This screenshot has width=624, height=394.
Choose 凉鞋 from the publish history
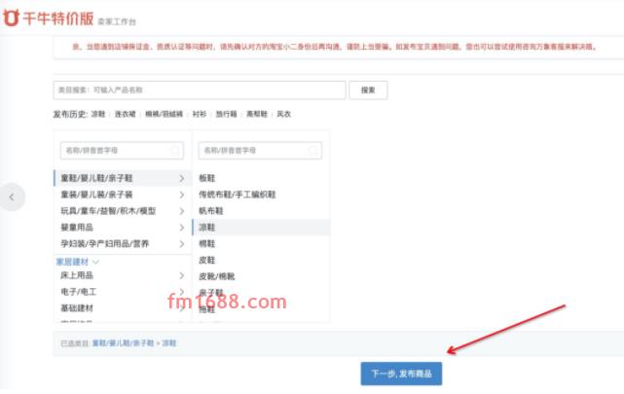pyautogui.click(x=98, y=114)
